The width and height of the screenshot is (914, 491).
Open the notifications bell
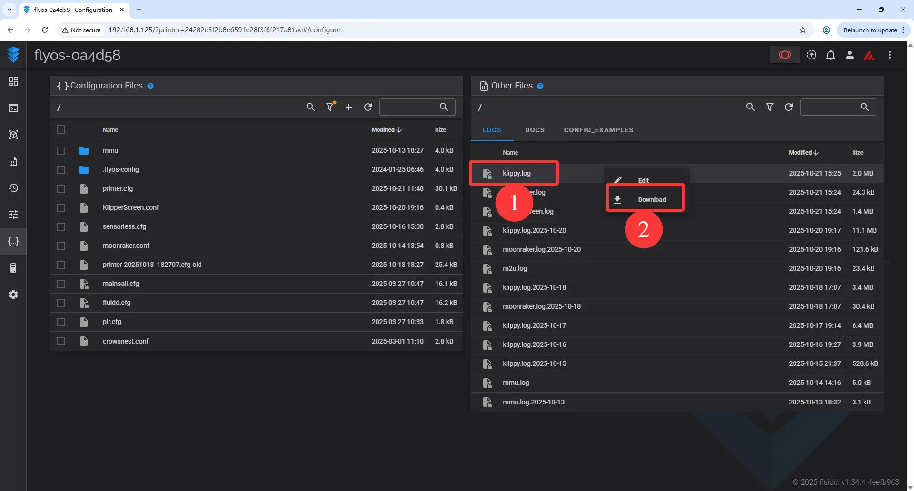830,55
